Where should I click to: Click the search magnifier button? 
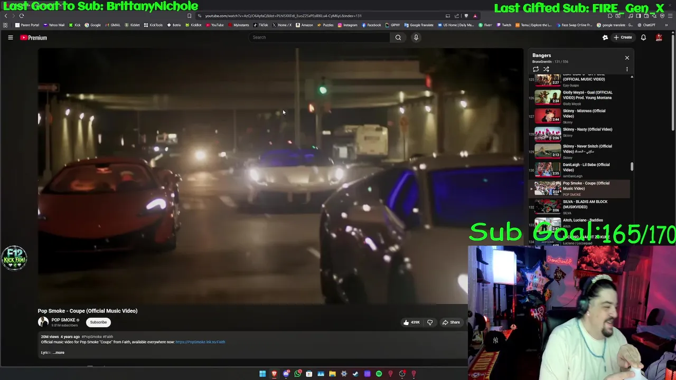point(398,37)
